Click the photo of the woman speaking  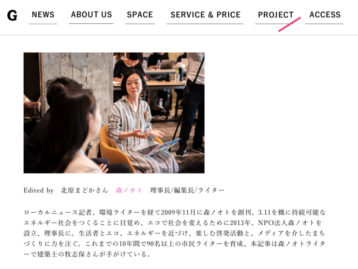[114, 113]
